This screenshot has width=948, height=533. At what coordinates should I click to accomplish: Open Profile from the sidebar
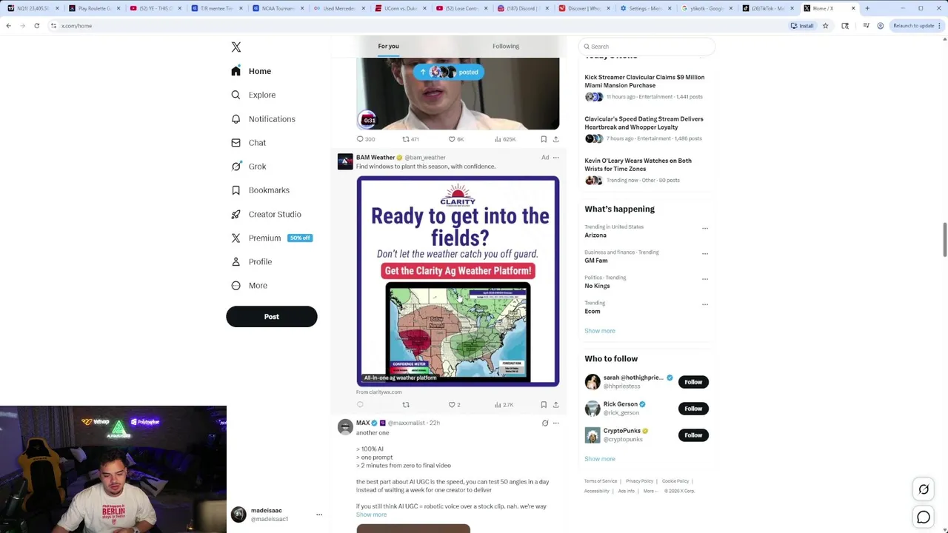pos(251,261)
